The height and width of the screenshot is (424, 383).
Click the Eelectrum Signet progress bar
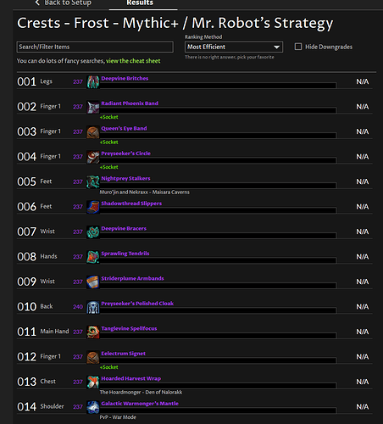(x=218, y=360)
